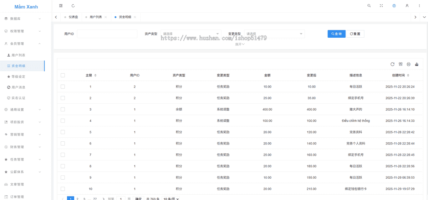Open the header search icon
428x200 pixels.
click(369, 6)
